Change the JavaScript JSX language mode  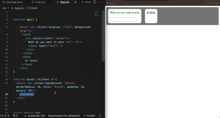tap(34, 116)
